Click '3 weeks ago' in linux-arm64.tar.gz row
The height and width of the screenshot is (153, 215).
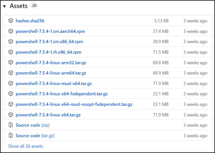[x=195, y=73]
